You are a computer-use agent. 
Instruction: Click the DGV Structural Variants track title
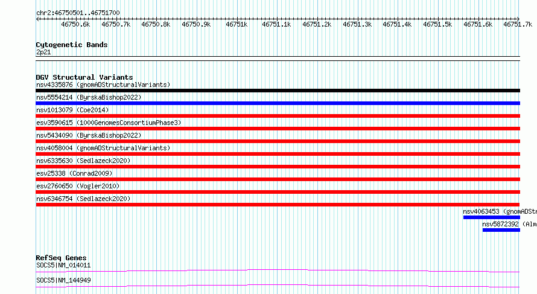84,77
